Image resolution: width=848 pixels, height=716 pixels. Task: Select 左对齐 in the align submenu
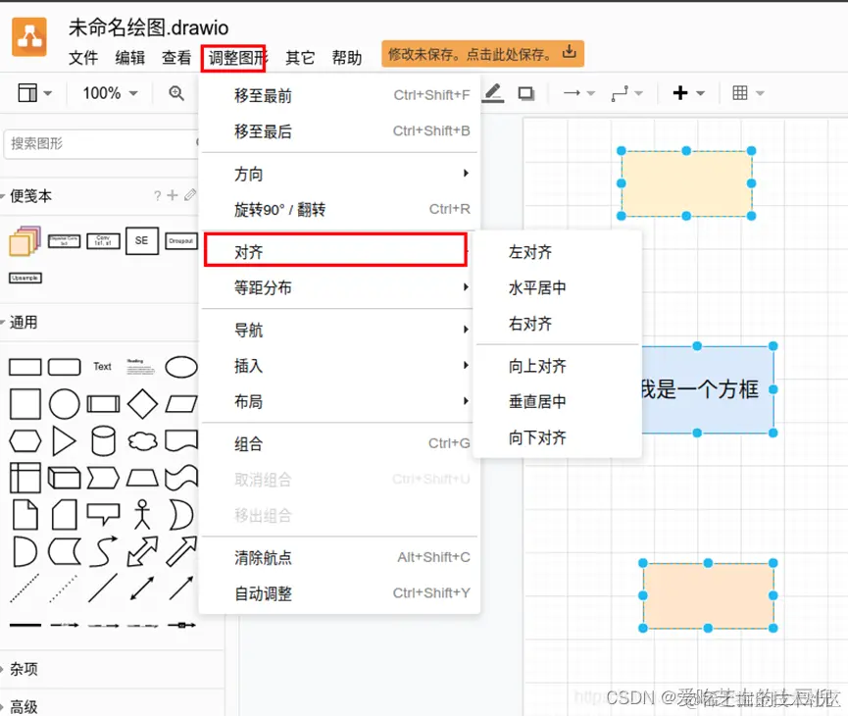558,252
